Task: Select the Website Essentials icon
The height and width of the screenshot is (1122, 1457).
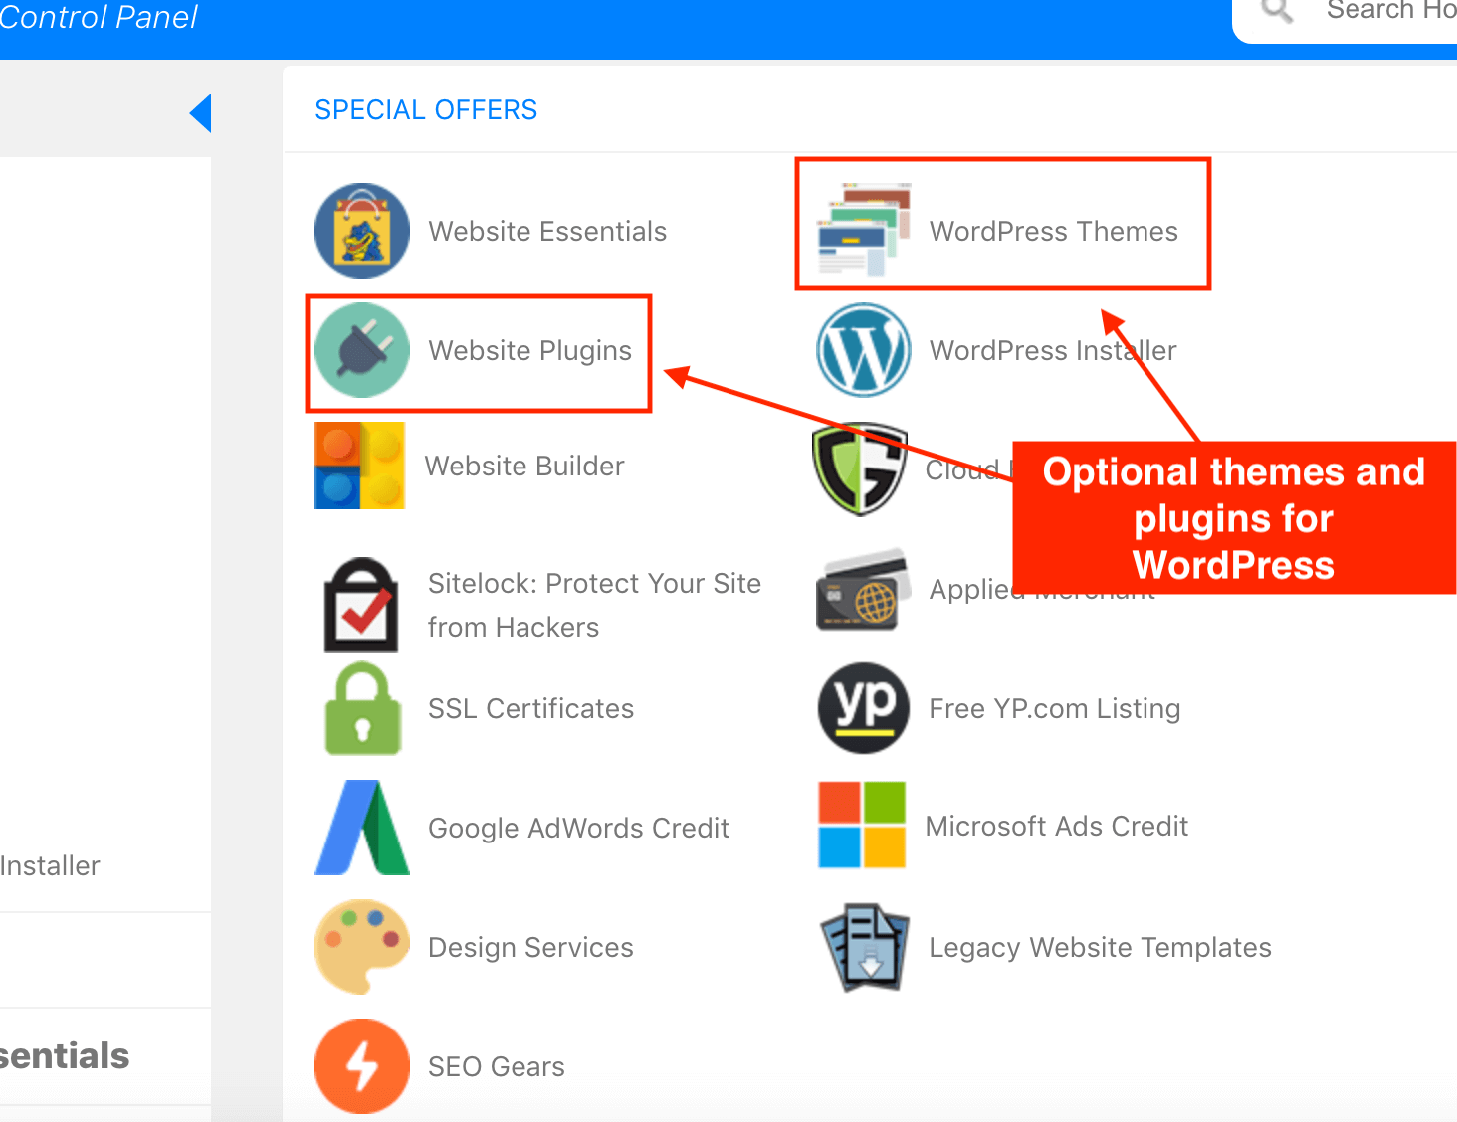Action: pos(361,230)
